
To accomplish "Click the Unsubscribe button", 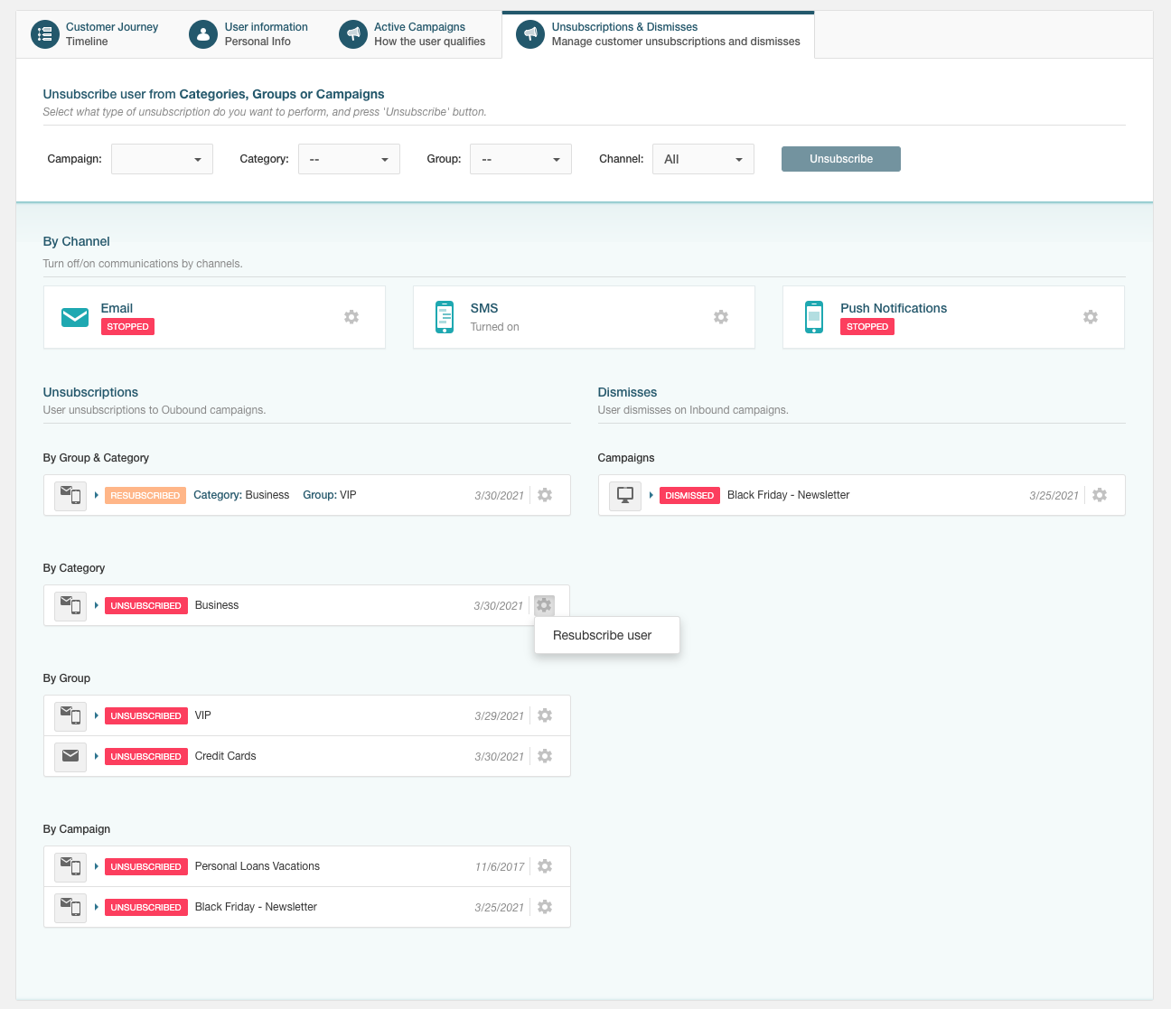I will [x=841, y=159].
